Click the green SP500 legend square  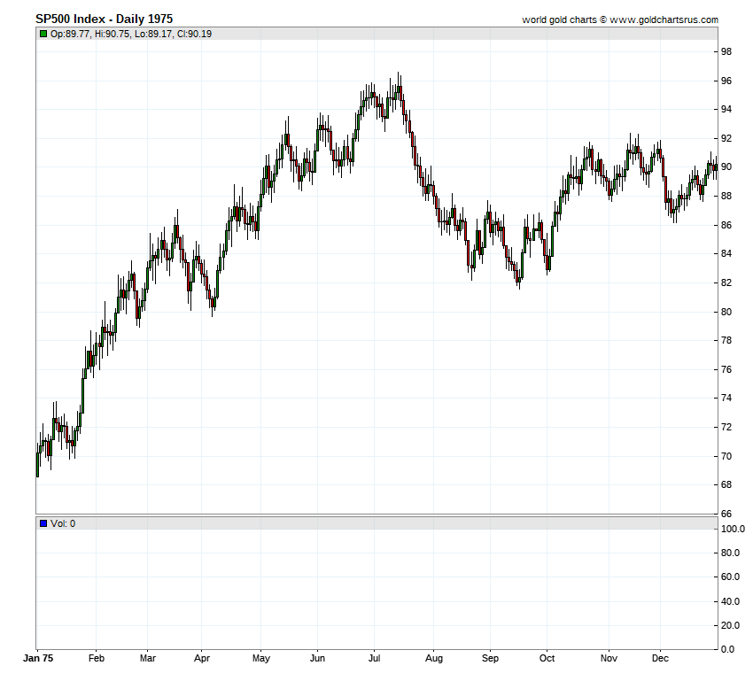pos(43,34)
